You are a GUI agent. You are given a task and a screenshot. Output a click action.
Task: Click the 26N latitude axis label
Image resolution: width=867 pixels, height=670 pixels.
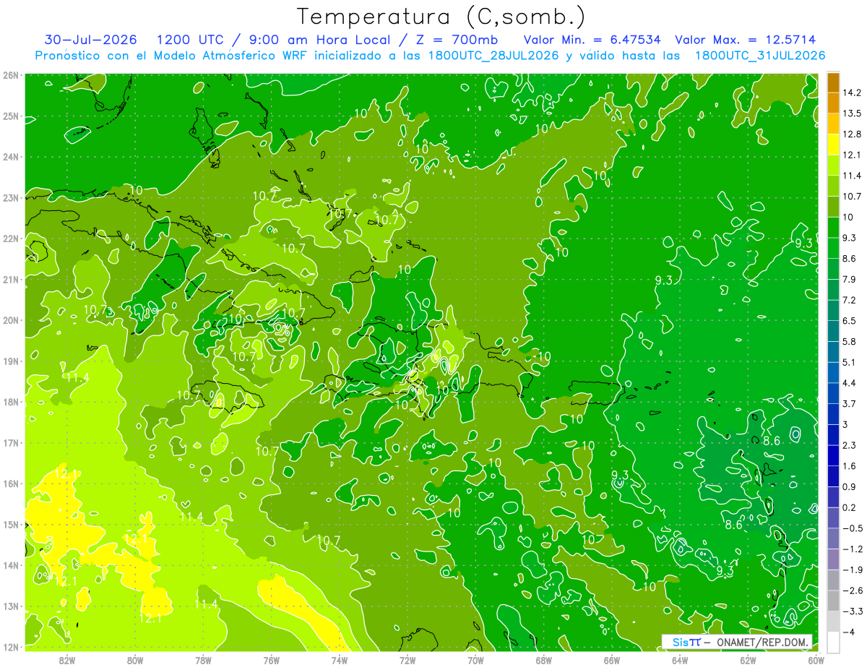pos(10,75)
